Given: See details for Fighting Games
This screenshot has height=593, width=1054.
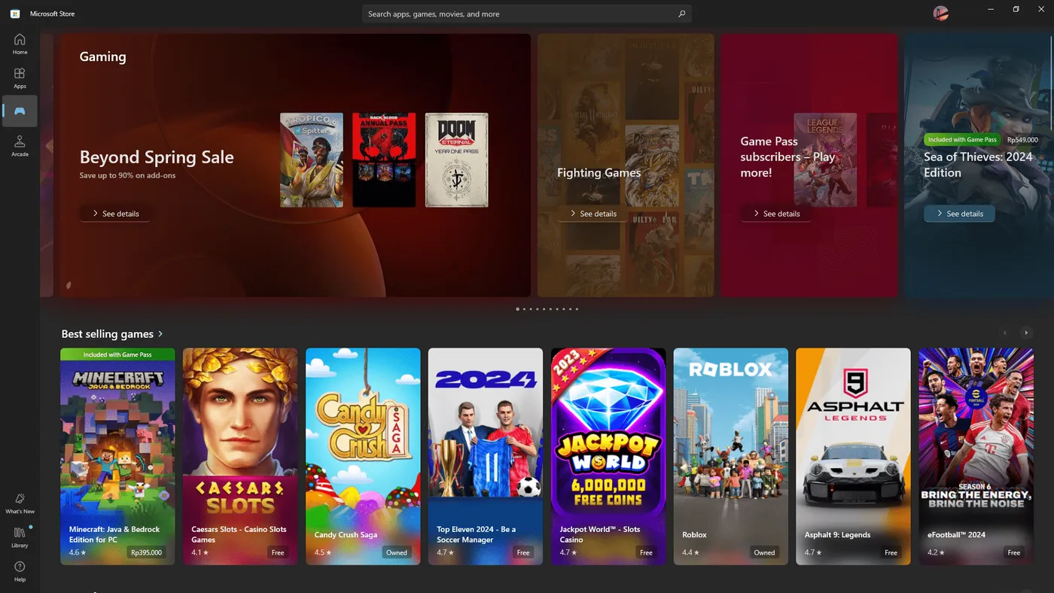Looking at the screenshot, I should (592, 214).
